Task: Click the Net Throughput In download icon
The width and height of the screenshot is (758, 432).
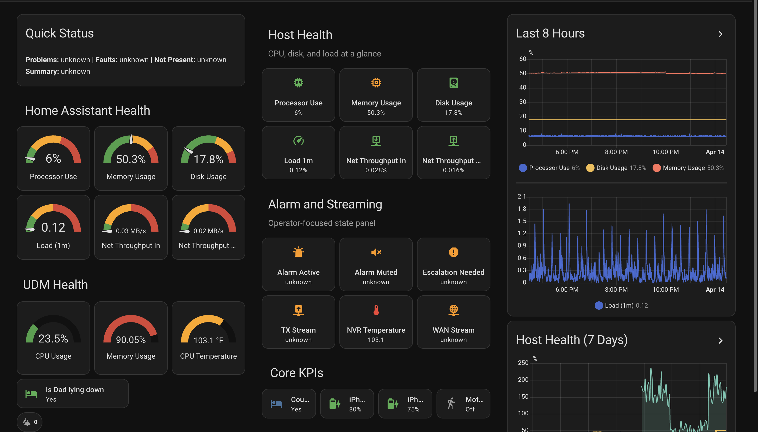Action: coord(376,141)
